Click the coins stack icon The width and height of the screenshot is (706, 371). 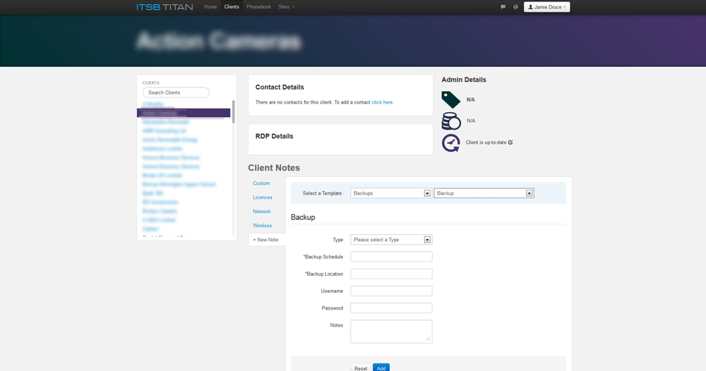coord(450,121)
